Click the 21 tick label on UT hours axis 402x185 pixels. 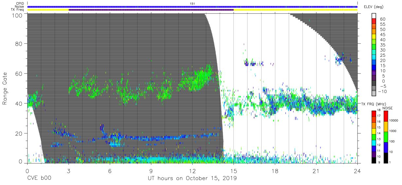(x=316, y=171)
